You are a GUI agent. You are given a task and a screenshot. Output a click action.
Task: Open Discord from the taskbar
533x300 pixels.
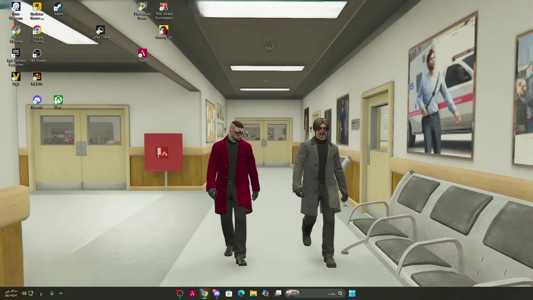[217, 293]
